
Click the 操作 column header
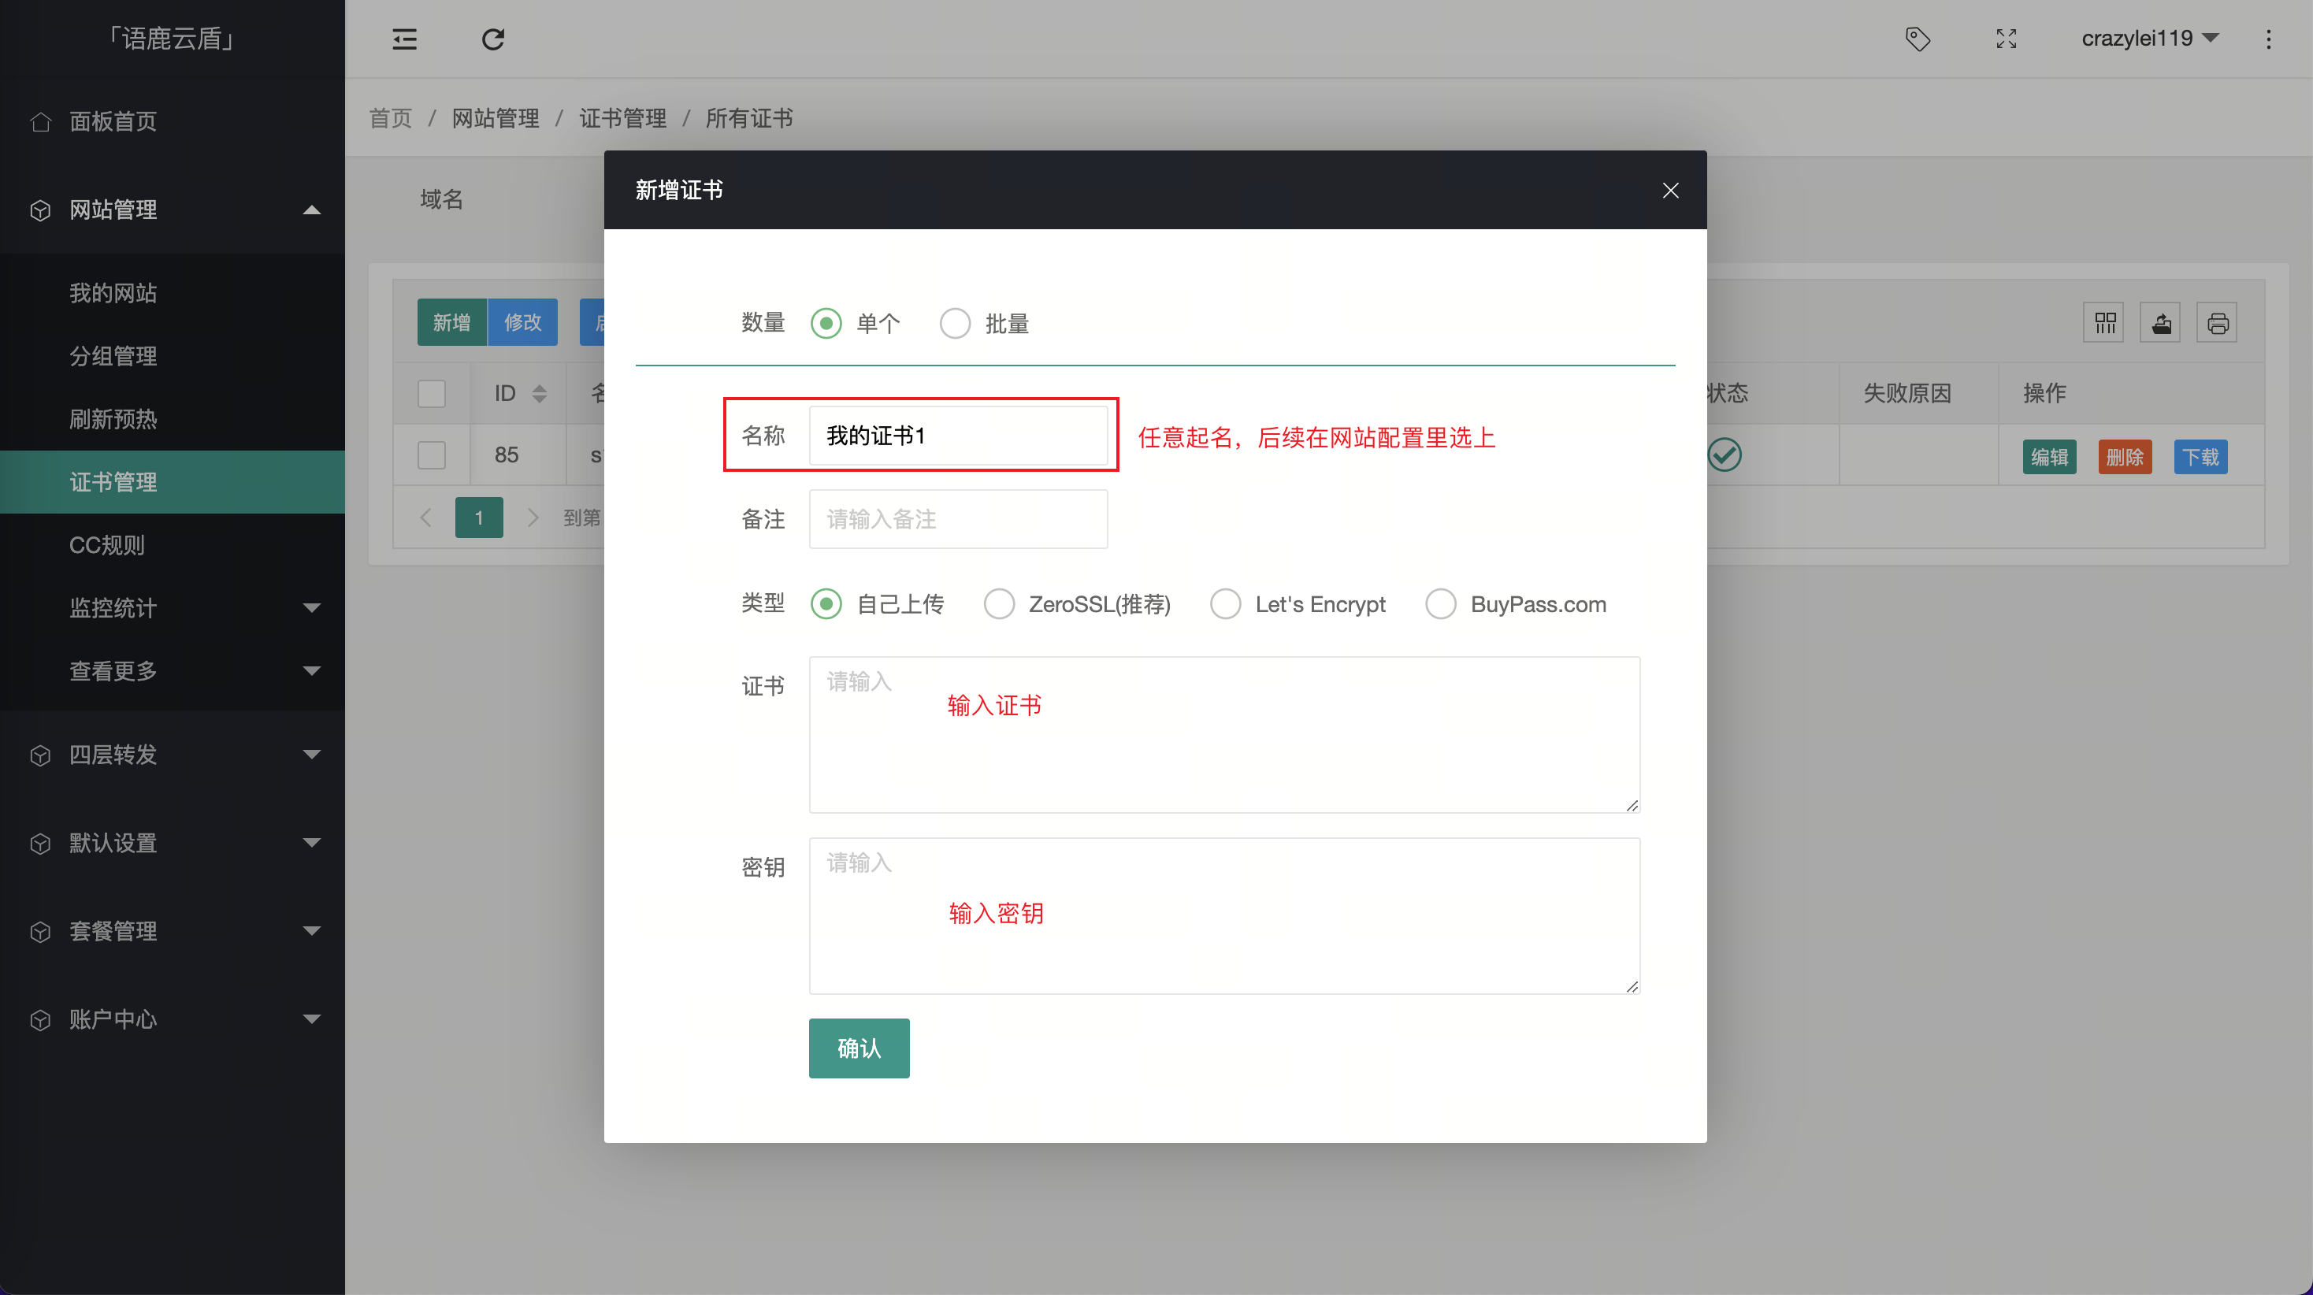tap(2044, 393)
